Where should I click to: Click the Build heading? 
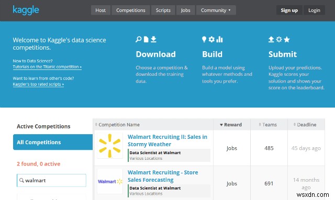[x=212, y=54]
